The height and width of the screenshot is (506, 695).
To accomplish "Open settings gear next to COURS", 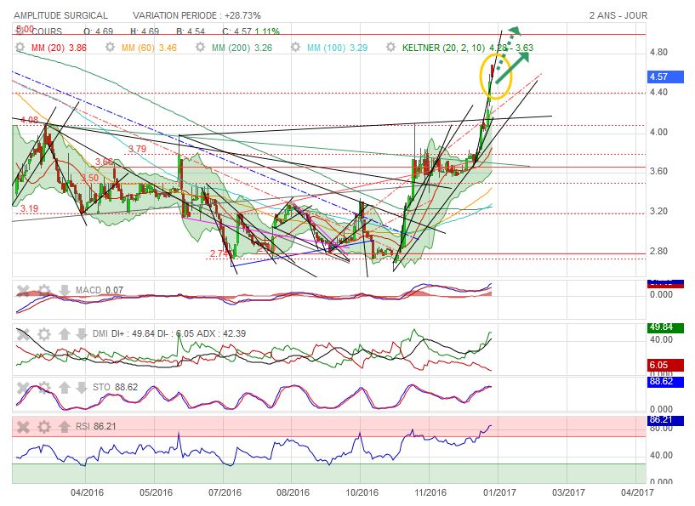I will pyautogui.click(x=20, y=31).
